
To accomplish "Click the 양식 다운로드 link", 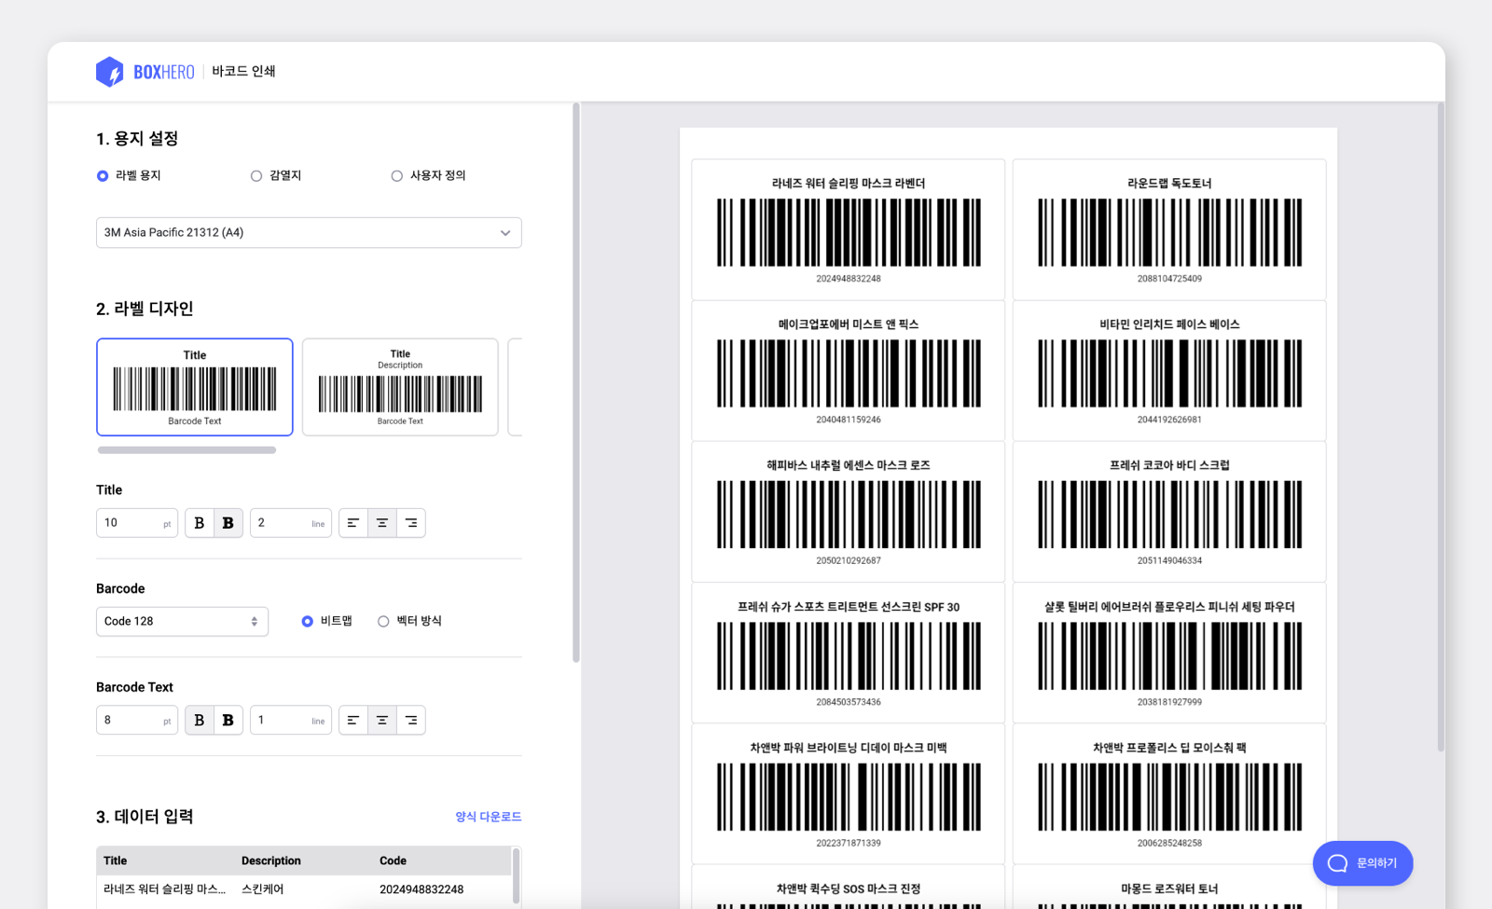I will (488, 817).
